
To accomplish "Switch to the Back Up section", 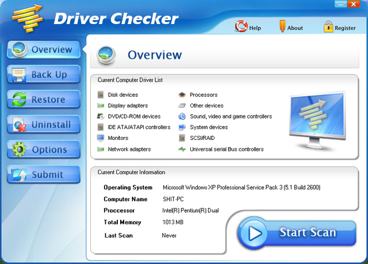I will pos(44,74).
